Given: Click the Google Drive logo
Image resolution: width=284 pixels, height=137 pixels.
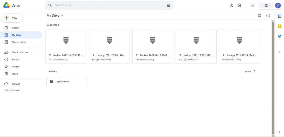Looking at the screenshot, I should tap(6, 5).
